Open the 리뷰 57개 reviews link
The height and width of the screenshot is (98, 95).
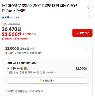click(x=14, y=18)
